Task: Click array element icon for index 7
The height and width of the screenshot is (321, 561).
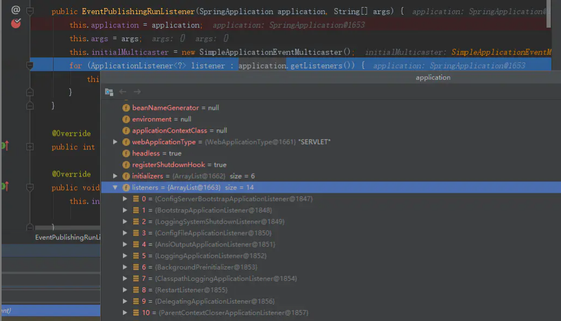Action: coord(136,278)
